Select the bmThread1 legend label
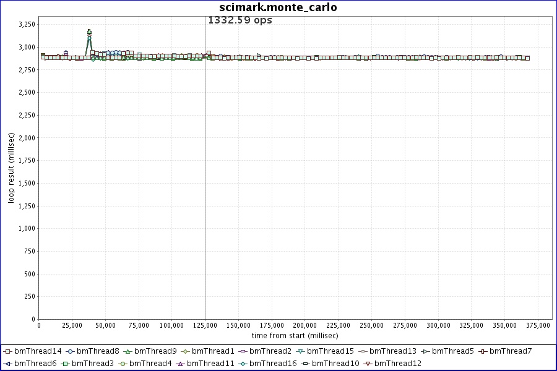This screenshot has width=557, height=371. tap(213, 351)
